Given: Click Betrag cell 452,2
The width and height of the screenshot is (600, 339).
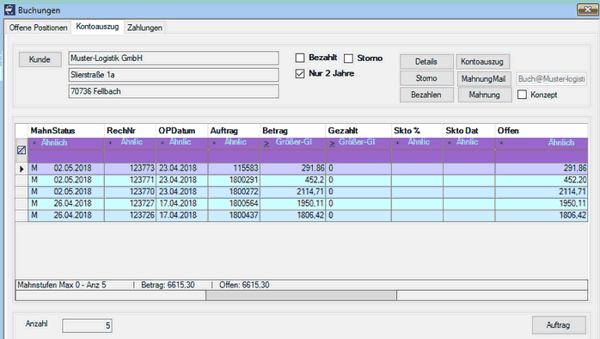Looking at the screenshot, I should point(293,180).
